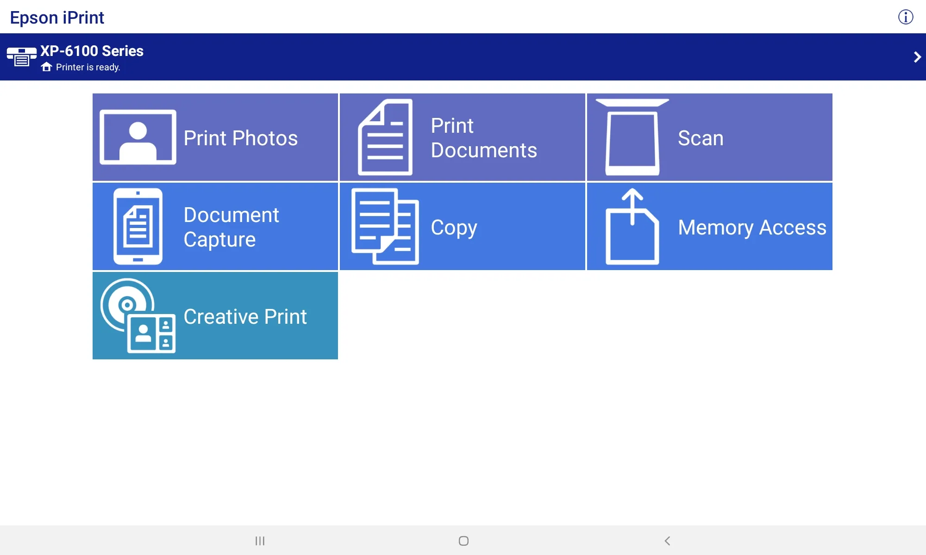
Task: Click the Scan function button
Action: [709, 137]
